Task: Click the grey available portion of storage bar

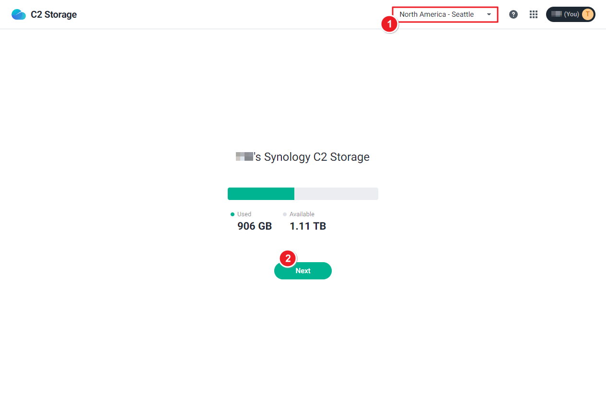Action: click(336, 194)
